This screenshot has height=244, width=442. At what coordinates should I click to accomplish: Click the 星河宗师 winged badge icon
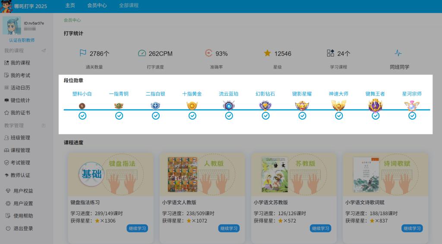pyautogui.click(x=412, y=105)
